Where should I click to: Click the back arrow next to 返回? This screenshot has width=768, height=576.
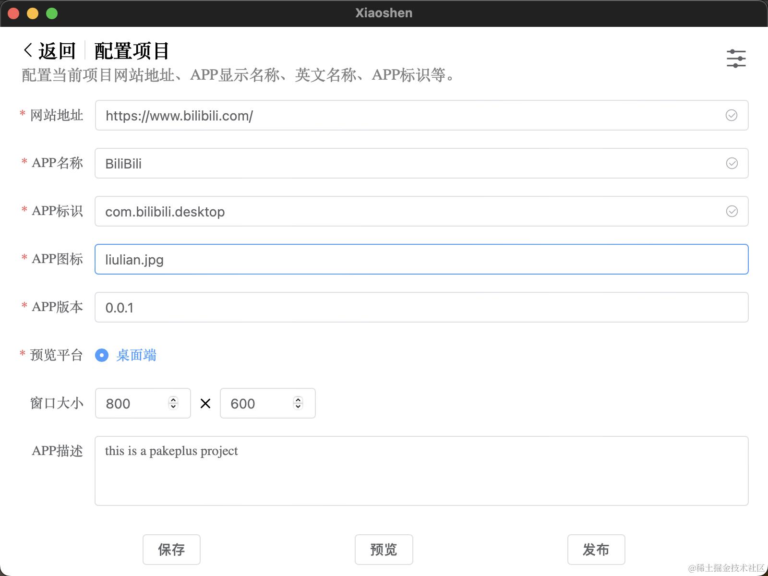pos(28,50)
